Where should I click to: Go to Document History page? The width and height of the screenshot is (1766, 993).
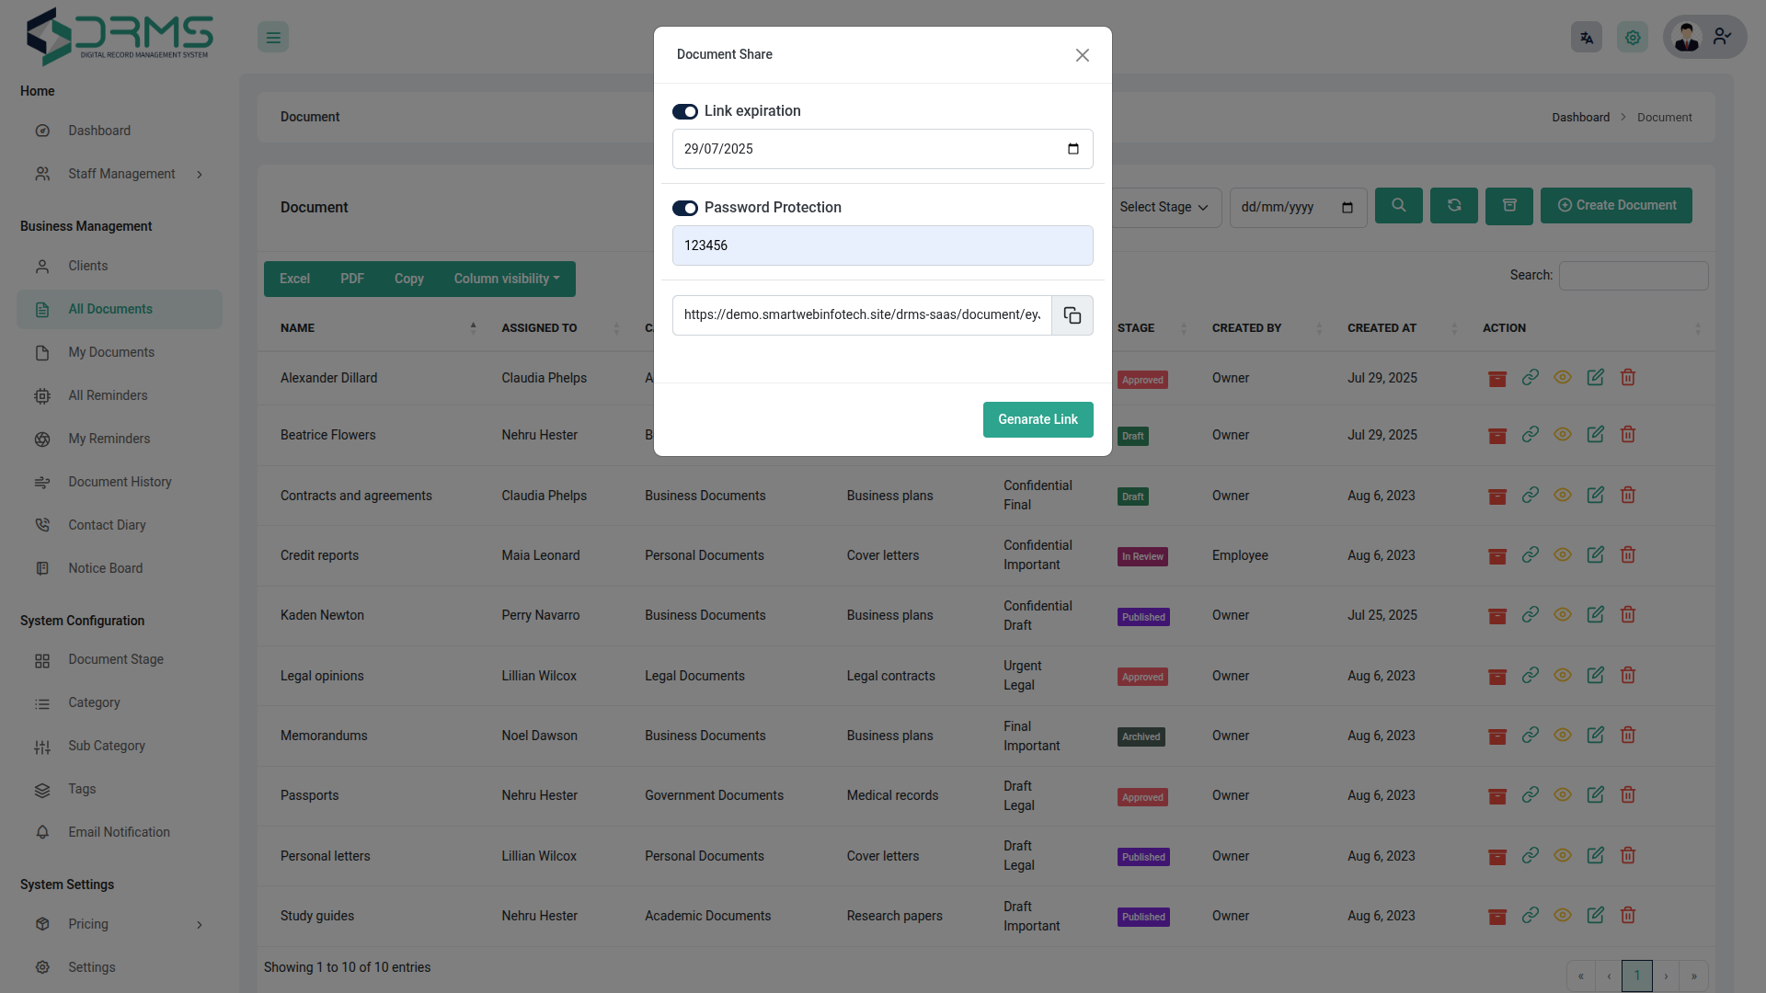(120, 483)
